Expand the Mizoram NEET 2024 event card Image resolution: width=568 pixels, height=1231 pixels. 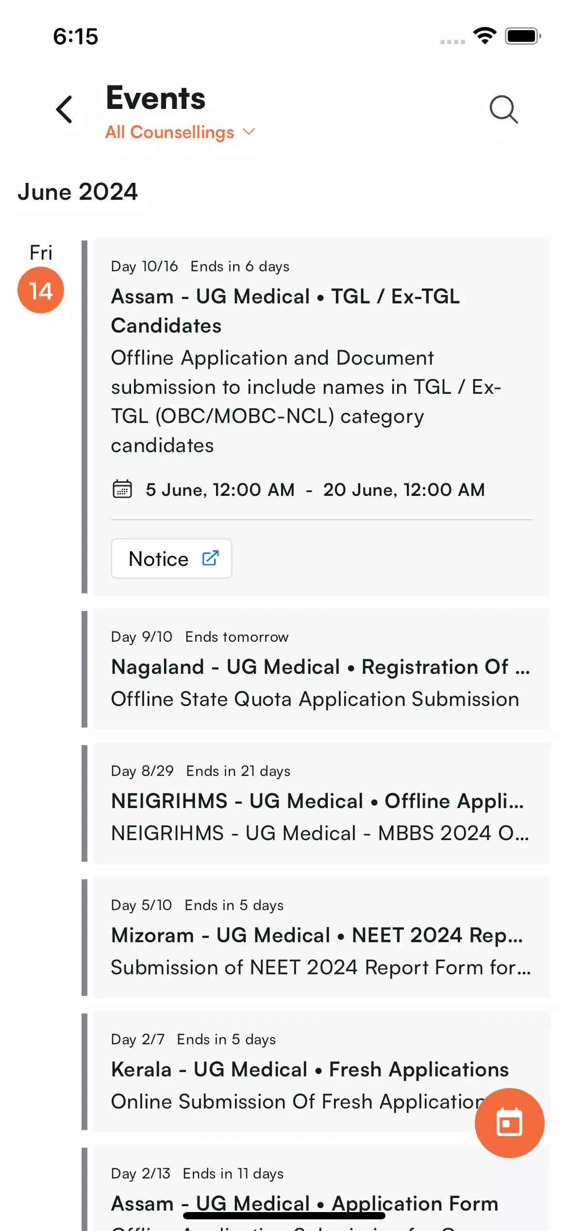pos(321,937)
